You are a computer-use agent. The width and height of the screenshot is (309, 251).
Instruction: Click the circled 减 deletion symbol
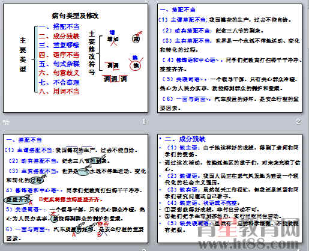137,38
